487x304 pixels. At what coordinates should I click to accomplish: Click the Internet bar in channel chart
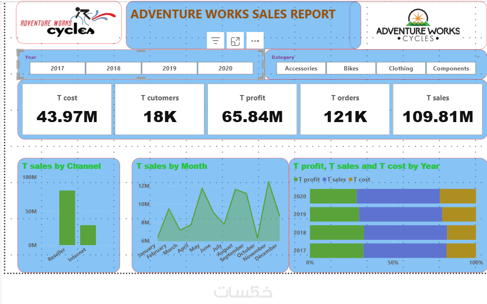pos(88,235)
